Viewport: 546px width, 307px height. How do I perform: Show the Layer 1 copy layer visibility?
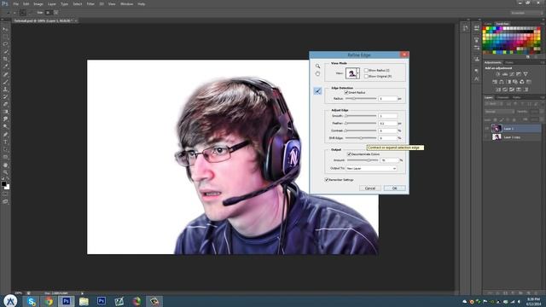coord(487,137)
